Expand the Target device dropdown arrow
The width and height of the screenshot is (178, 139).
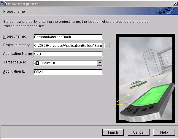click(x=100, y=63)
